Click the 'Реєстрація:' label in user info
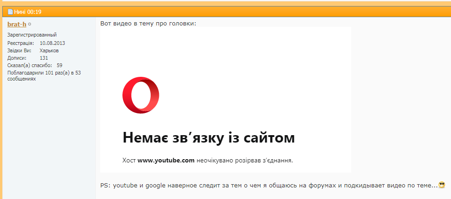The width and height of the screenshot is (451, 199). 20,43
